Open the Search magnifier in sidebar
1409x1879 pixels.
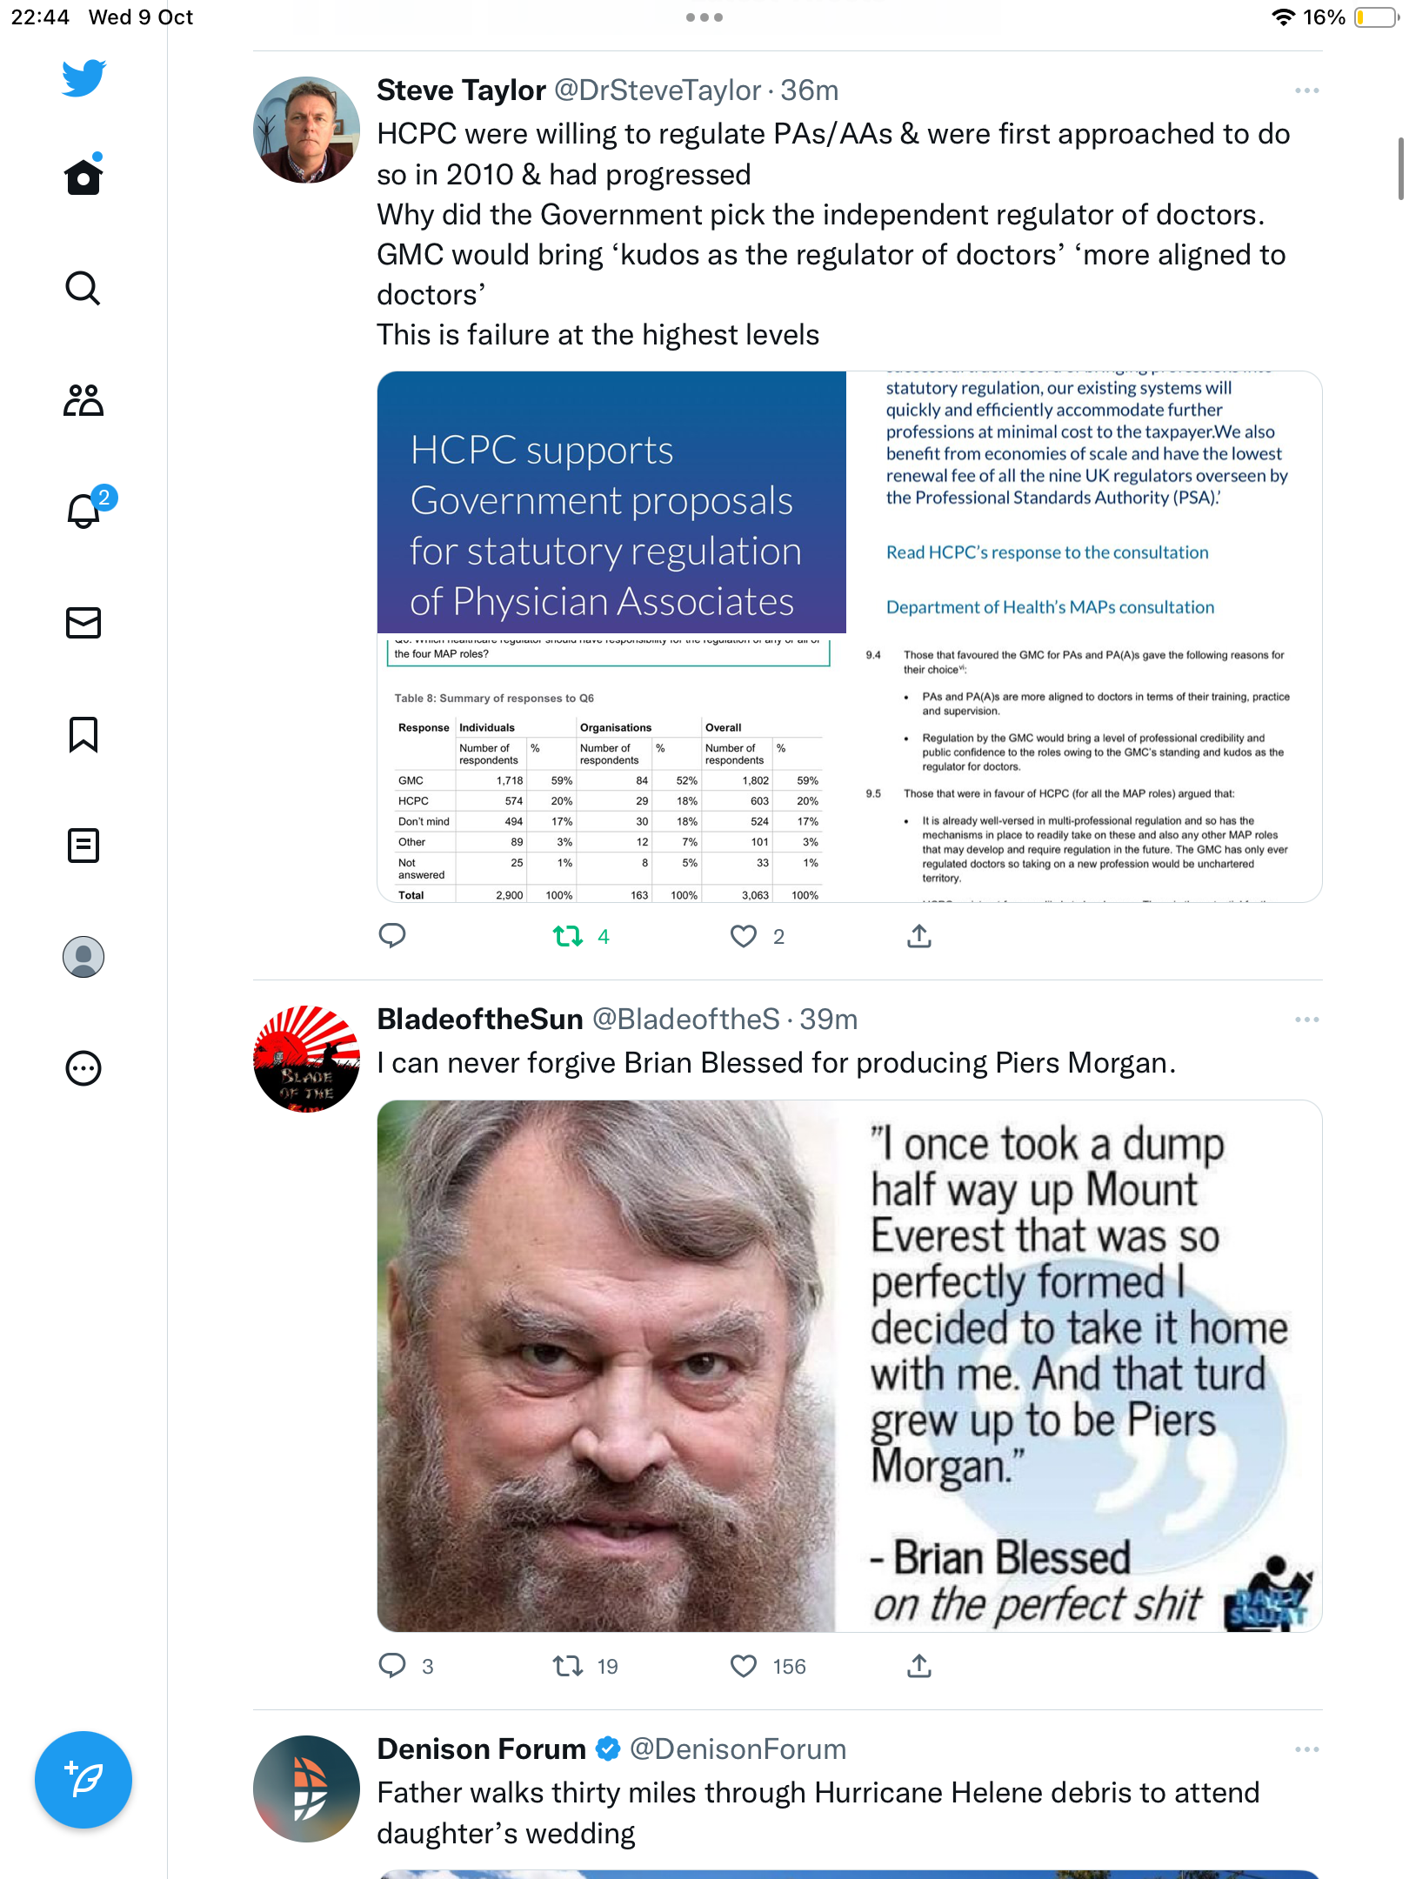point(83,288)
